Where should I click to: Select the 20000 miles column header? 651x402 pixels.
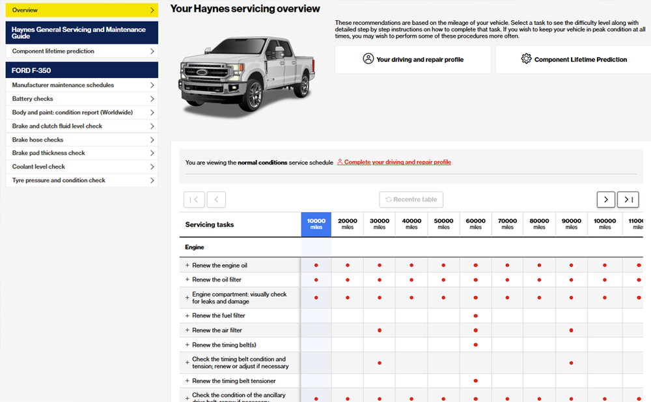[348, 223]
